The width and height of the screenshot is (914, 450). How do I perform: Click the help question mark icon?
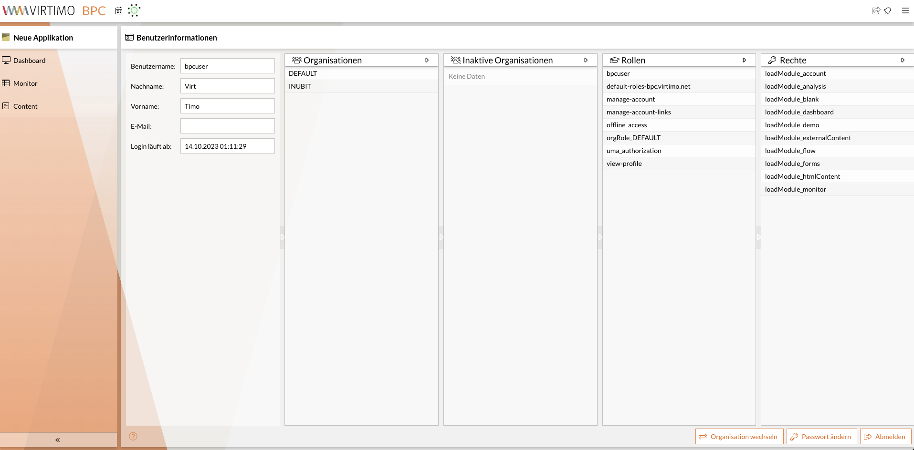(133, 436)
